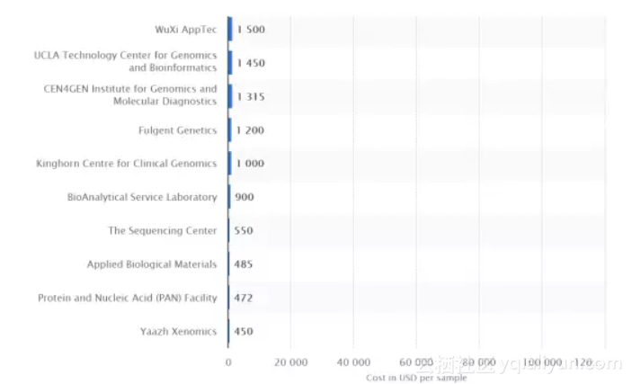The image size is (632, 384).
Task: Click the BioAnalytical Service Laboratory blue bar
Action: pos(229,197)
